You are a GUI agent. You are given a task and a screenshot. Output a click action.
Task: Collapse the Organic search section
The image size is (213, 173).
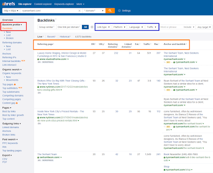12,69
